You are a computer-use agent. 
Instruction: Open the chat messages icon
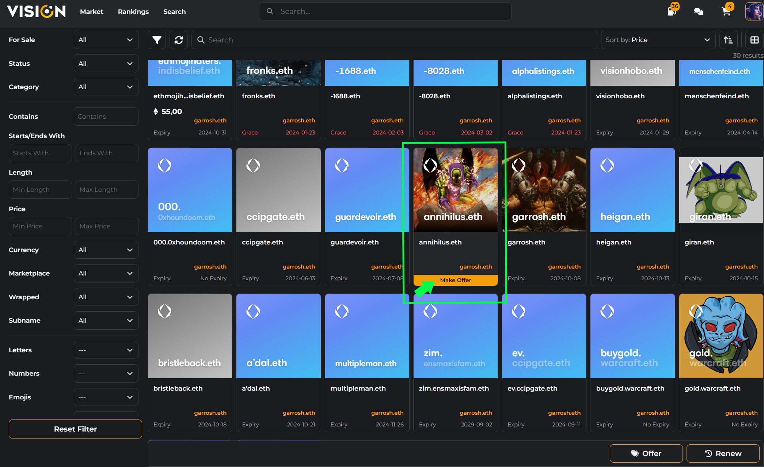tap(699, 12)
